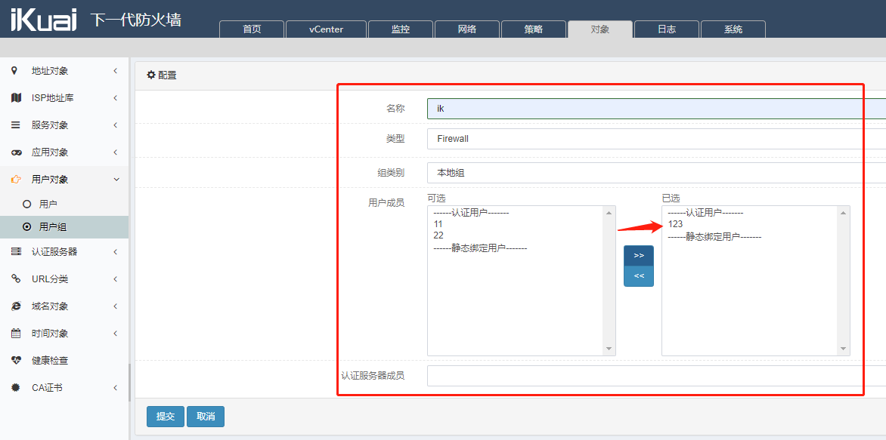The width and height of the screenshot is (886, 440).
Task: Click the 下一代防火墙 title text
Action: coord(135,20)
